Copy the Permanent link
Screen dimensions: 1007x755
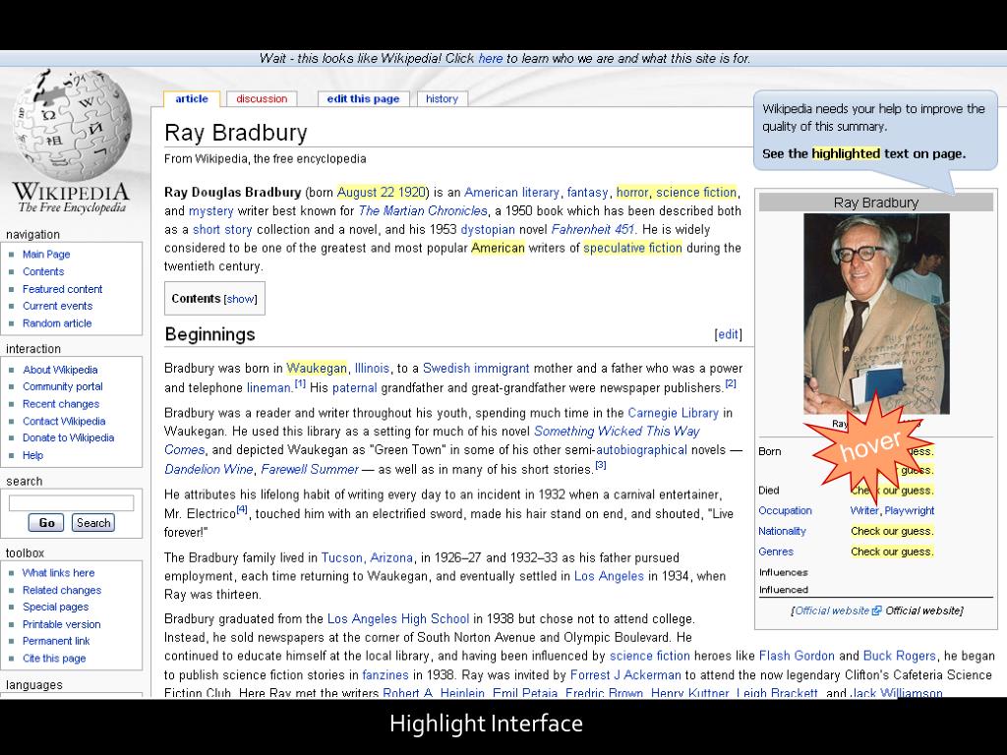pos(56,641)
